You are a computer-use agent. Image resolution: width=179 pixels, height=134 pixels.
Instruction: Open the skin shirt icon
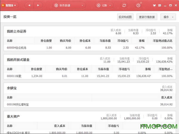tap(154, 5)
